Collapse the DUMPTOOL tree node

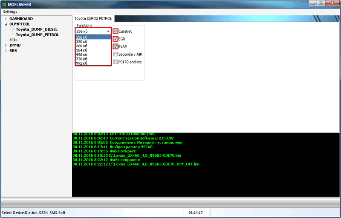click(x=6, y=24)
